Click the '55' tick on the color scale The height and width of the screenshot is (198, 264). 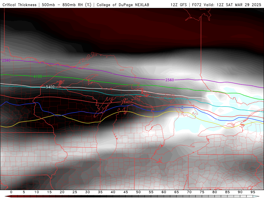point(151,192)
